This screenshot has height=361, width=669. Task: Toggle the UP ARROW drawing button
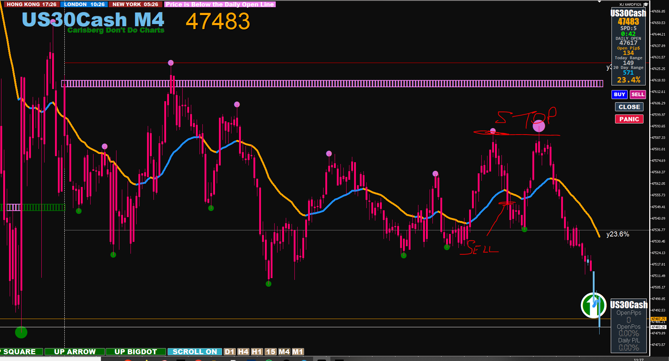tap(75, 352)
